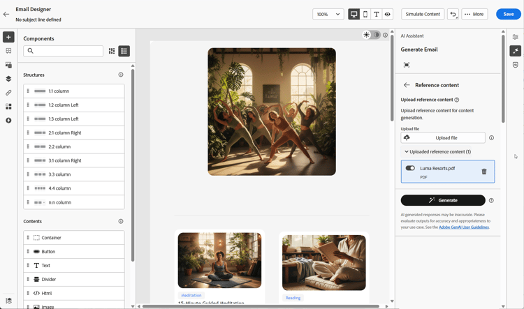524x309 pixels.
Task: Delete Luma Resorts.pdf with trash icon
Action: (x=484, y=172)
